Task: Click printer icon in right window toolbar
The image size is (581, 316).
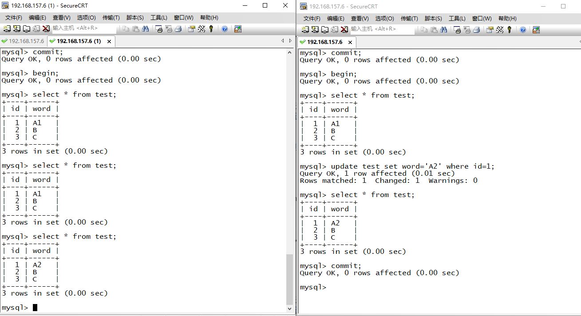Action: tap(477, 29)
